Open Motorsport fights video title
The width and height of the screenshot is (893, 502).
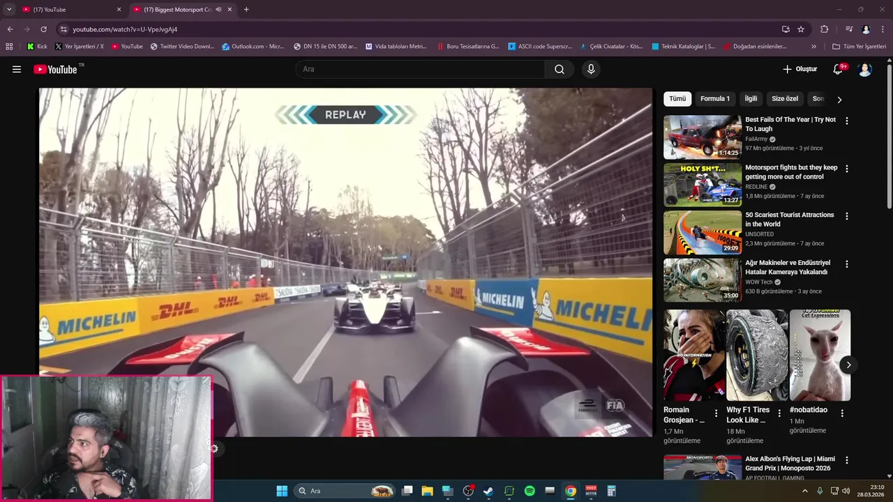(x=791, y=172)
